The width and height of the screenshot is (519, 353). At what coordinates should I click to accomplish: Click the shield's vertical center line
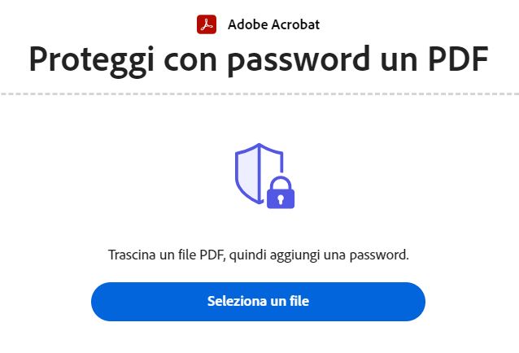[259, 173]
